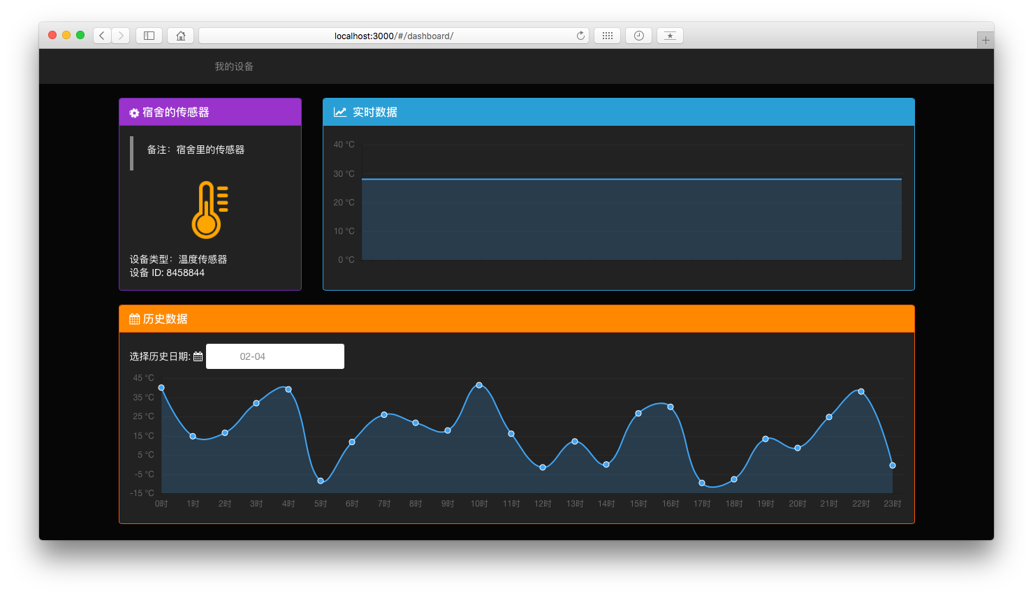Click the 23时 data point on history chart
The image size is (1033, 596).
(x=893, y=465)
